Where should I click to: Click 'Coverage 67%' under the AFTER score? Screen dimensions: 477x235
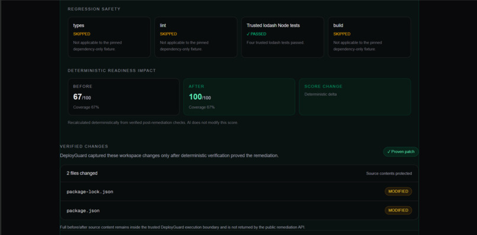(201, 107)
